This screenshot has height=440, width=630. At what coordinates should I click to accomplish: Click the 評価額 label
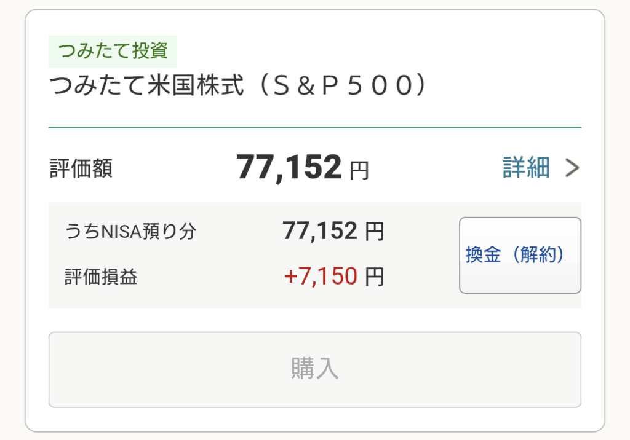[81, 169]
